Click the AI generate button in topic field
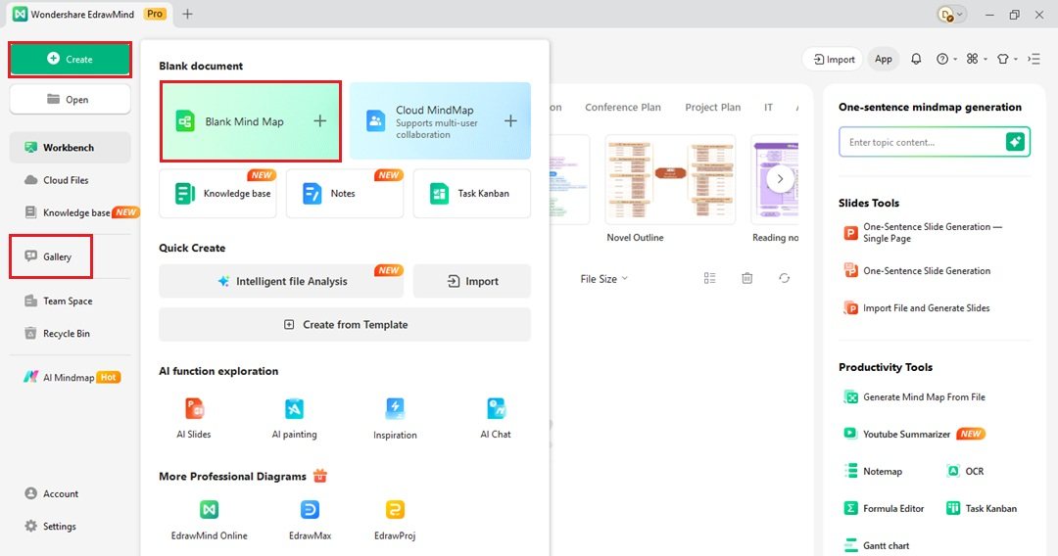This screenshot has height=556, width=1058. pos(1016,142)
